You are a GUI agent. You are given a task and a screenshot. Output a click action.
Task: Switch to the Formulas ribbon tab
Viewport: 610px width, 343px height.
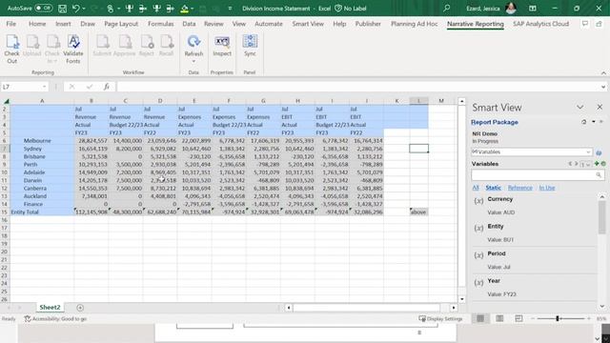pos(161,24)
